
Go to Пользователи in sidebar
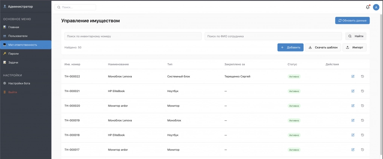[x=18, y=36]
